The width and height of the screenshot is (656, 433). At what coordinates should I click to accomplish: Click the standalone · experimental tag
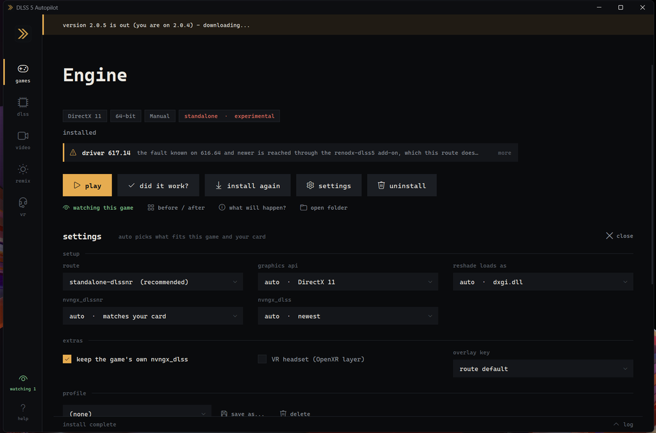pyautogui.click(x=229, y=116)
